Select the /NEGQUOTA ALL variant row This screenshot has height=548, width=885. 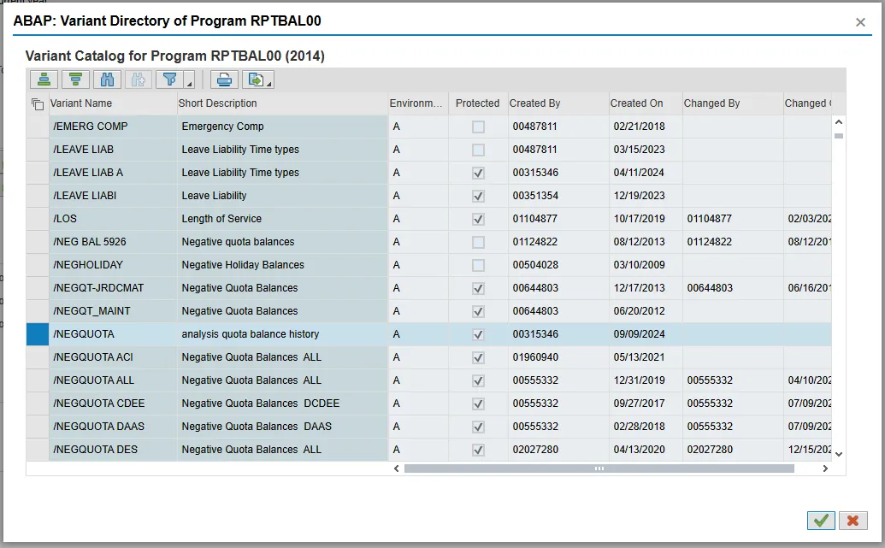pos(94,380)
